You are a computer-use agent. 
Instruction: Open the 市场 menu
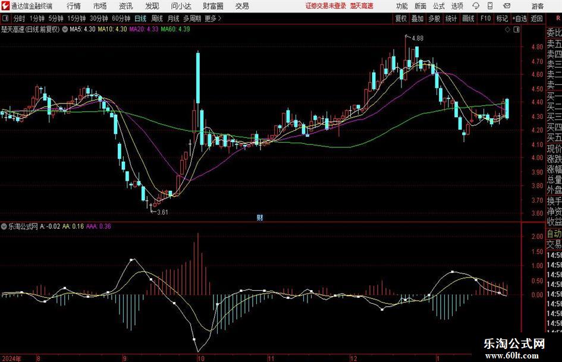click(100, 6)
